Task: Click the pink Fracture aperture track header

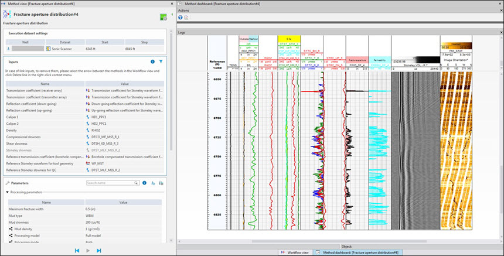Action: pos(357,60)
